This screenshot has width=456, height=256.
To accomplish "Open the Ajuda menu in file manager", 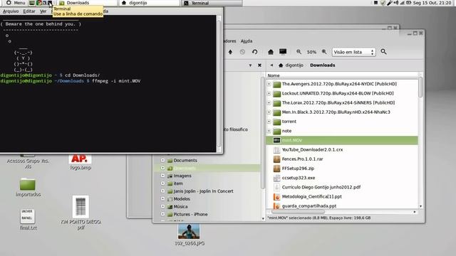I will tap(247, 41).
